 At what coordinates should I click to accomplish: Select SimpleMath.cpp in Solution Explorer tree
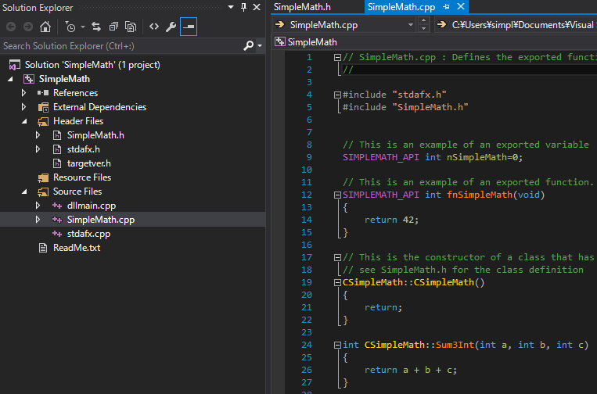(x=101, y=220)
